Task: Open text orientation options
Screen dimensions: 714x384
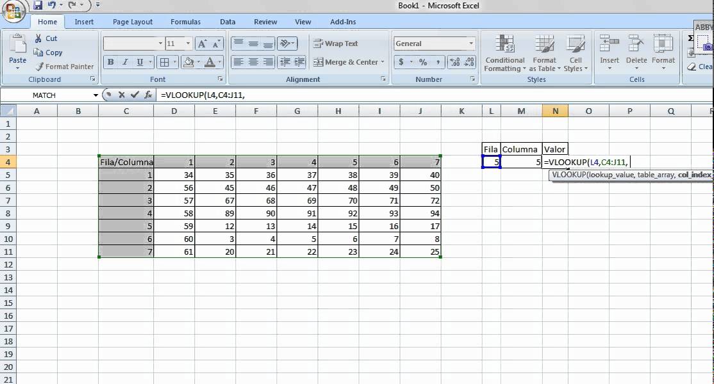Action: pos(287,44)
